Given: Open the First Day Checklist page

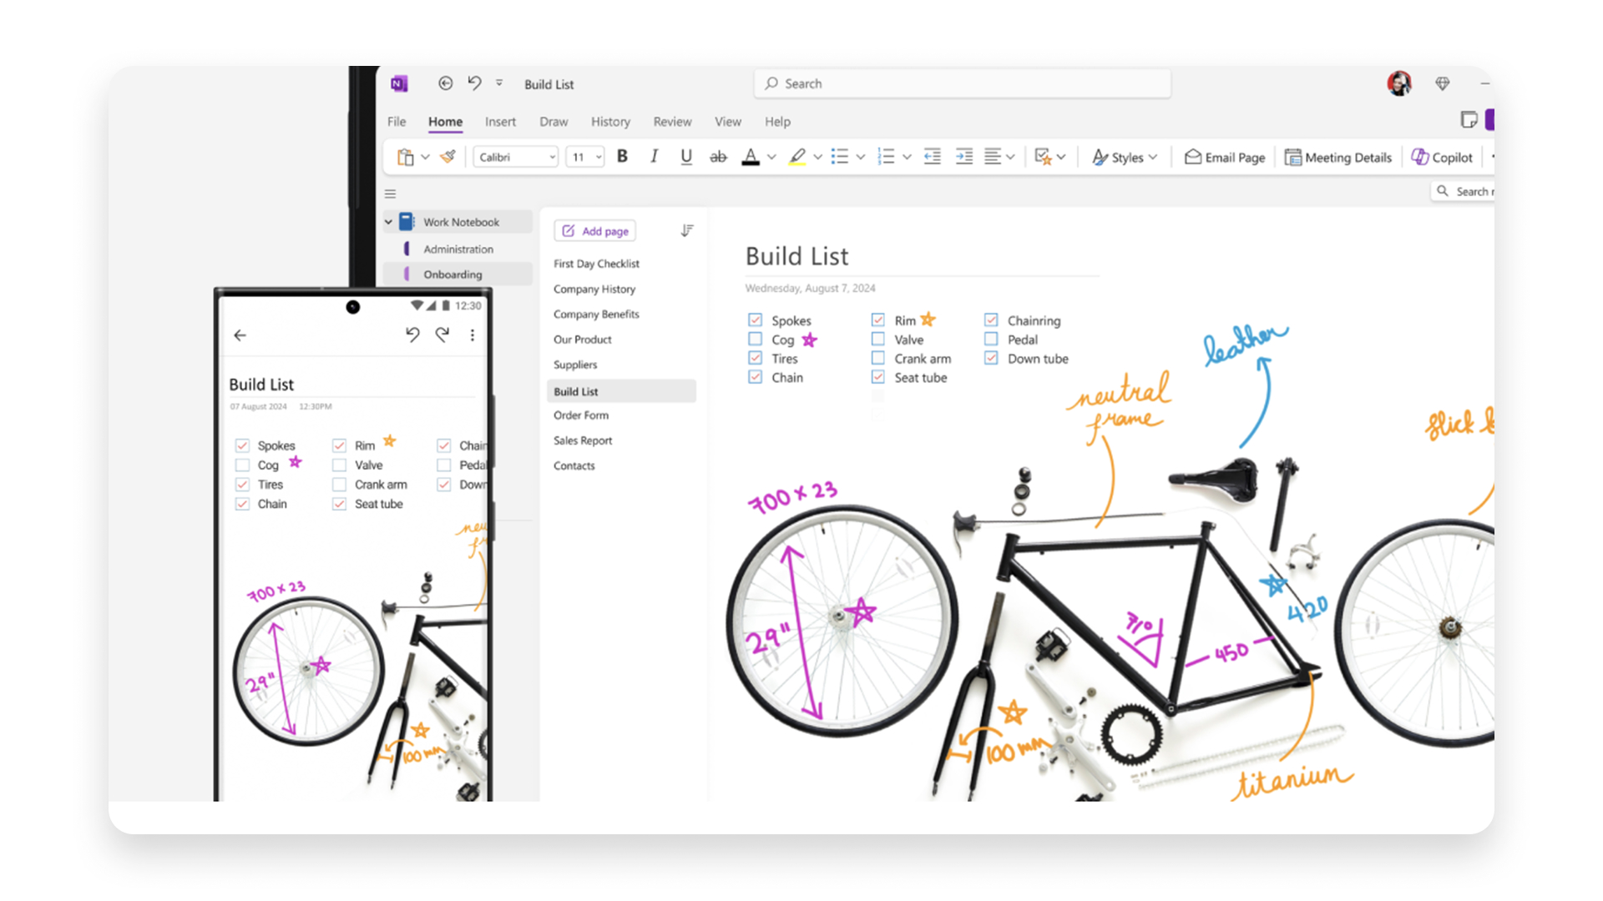Looking at the screenshot, I should tap(596, 264).
